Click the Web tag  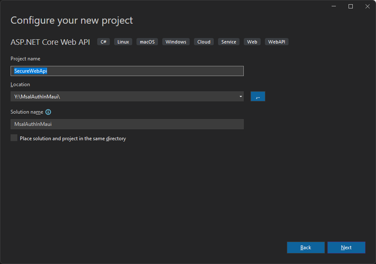[252, 42]
